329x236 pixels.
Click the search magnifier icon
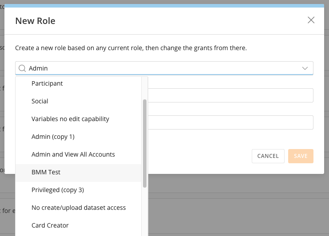22,68
